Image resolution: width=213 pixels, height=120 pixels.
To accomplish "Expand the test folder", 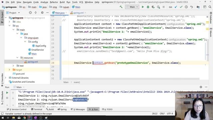I will (13, 66).
